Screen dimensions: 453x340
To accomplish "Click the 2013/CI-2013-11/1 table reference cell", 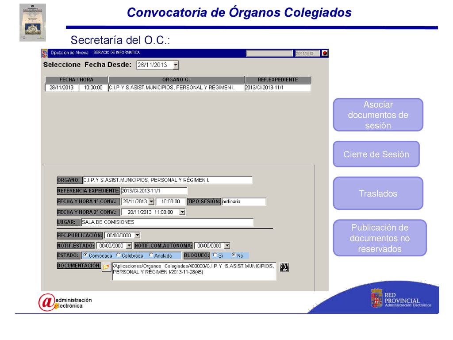I will point(278,88).
